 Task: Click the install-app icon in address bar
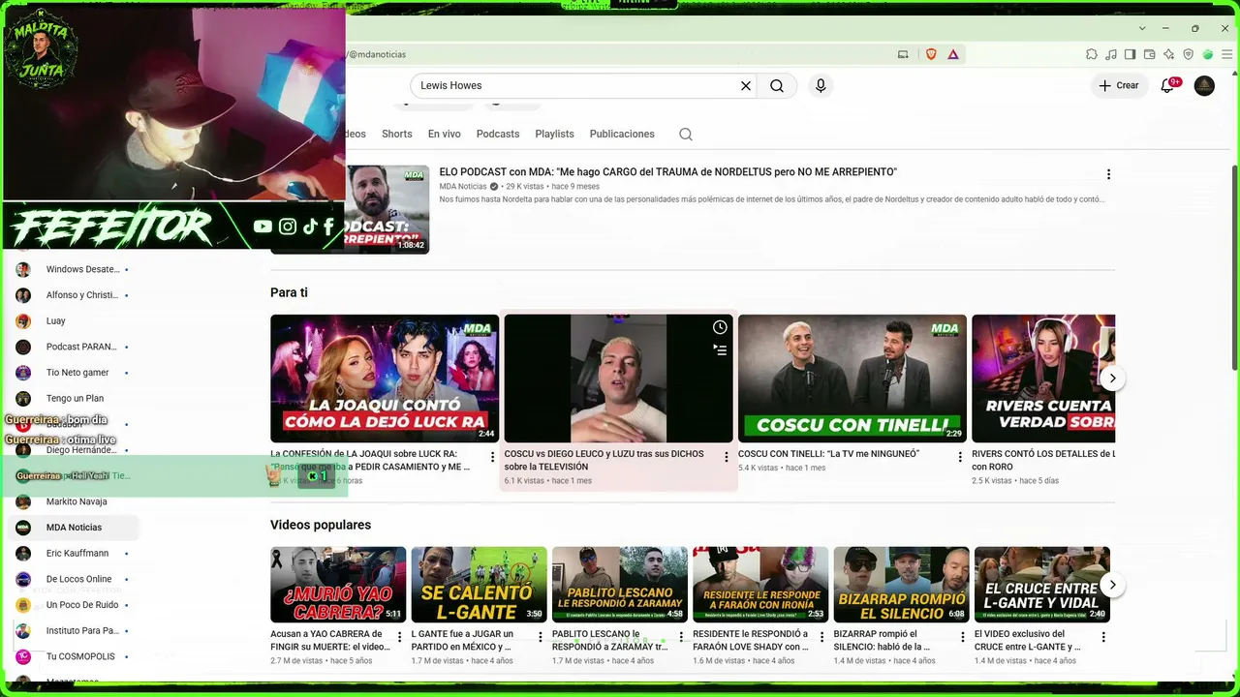click(x=903, y=54)
